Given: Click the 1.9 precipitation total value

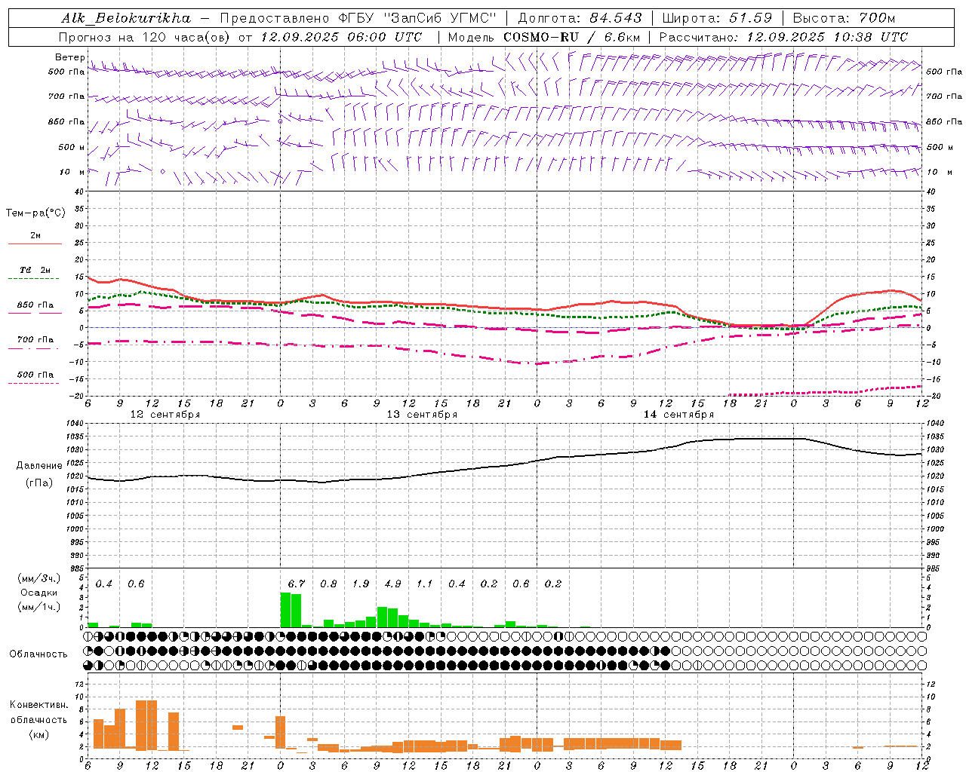Looking at the screenshot, I should point(361,584).
